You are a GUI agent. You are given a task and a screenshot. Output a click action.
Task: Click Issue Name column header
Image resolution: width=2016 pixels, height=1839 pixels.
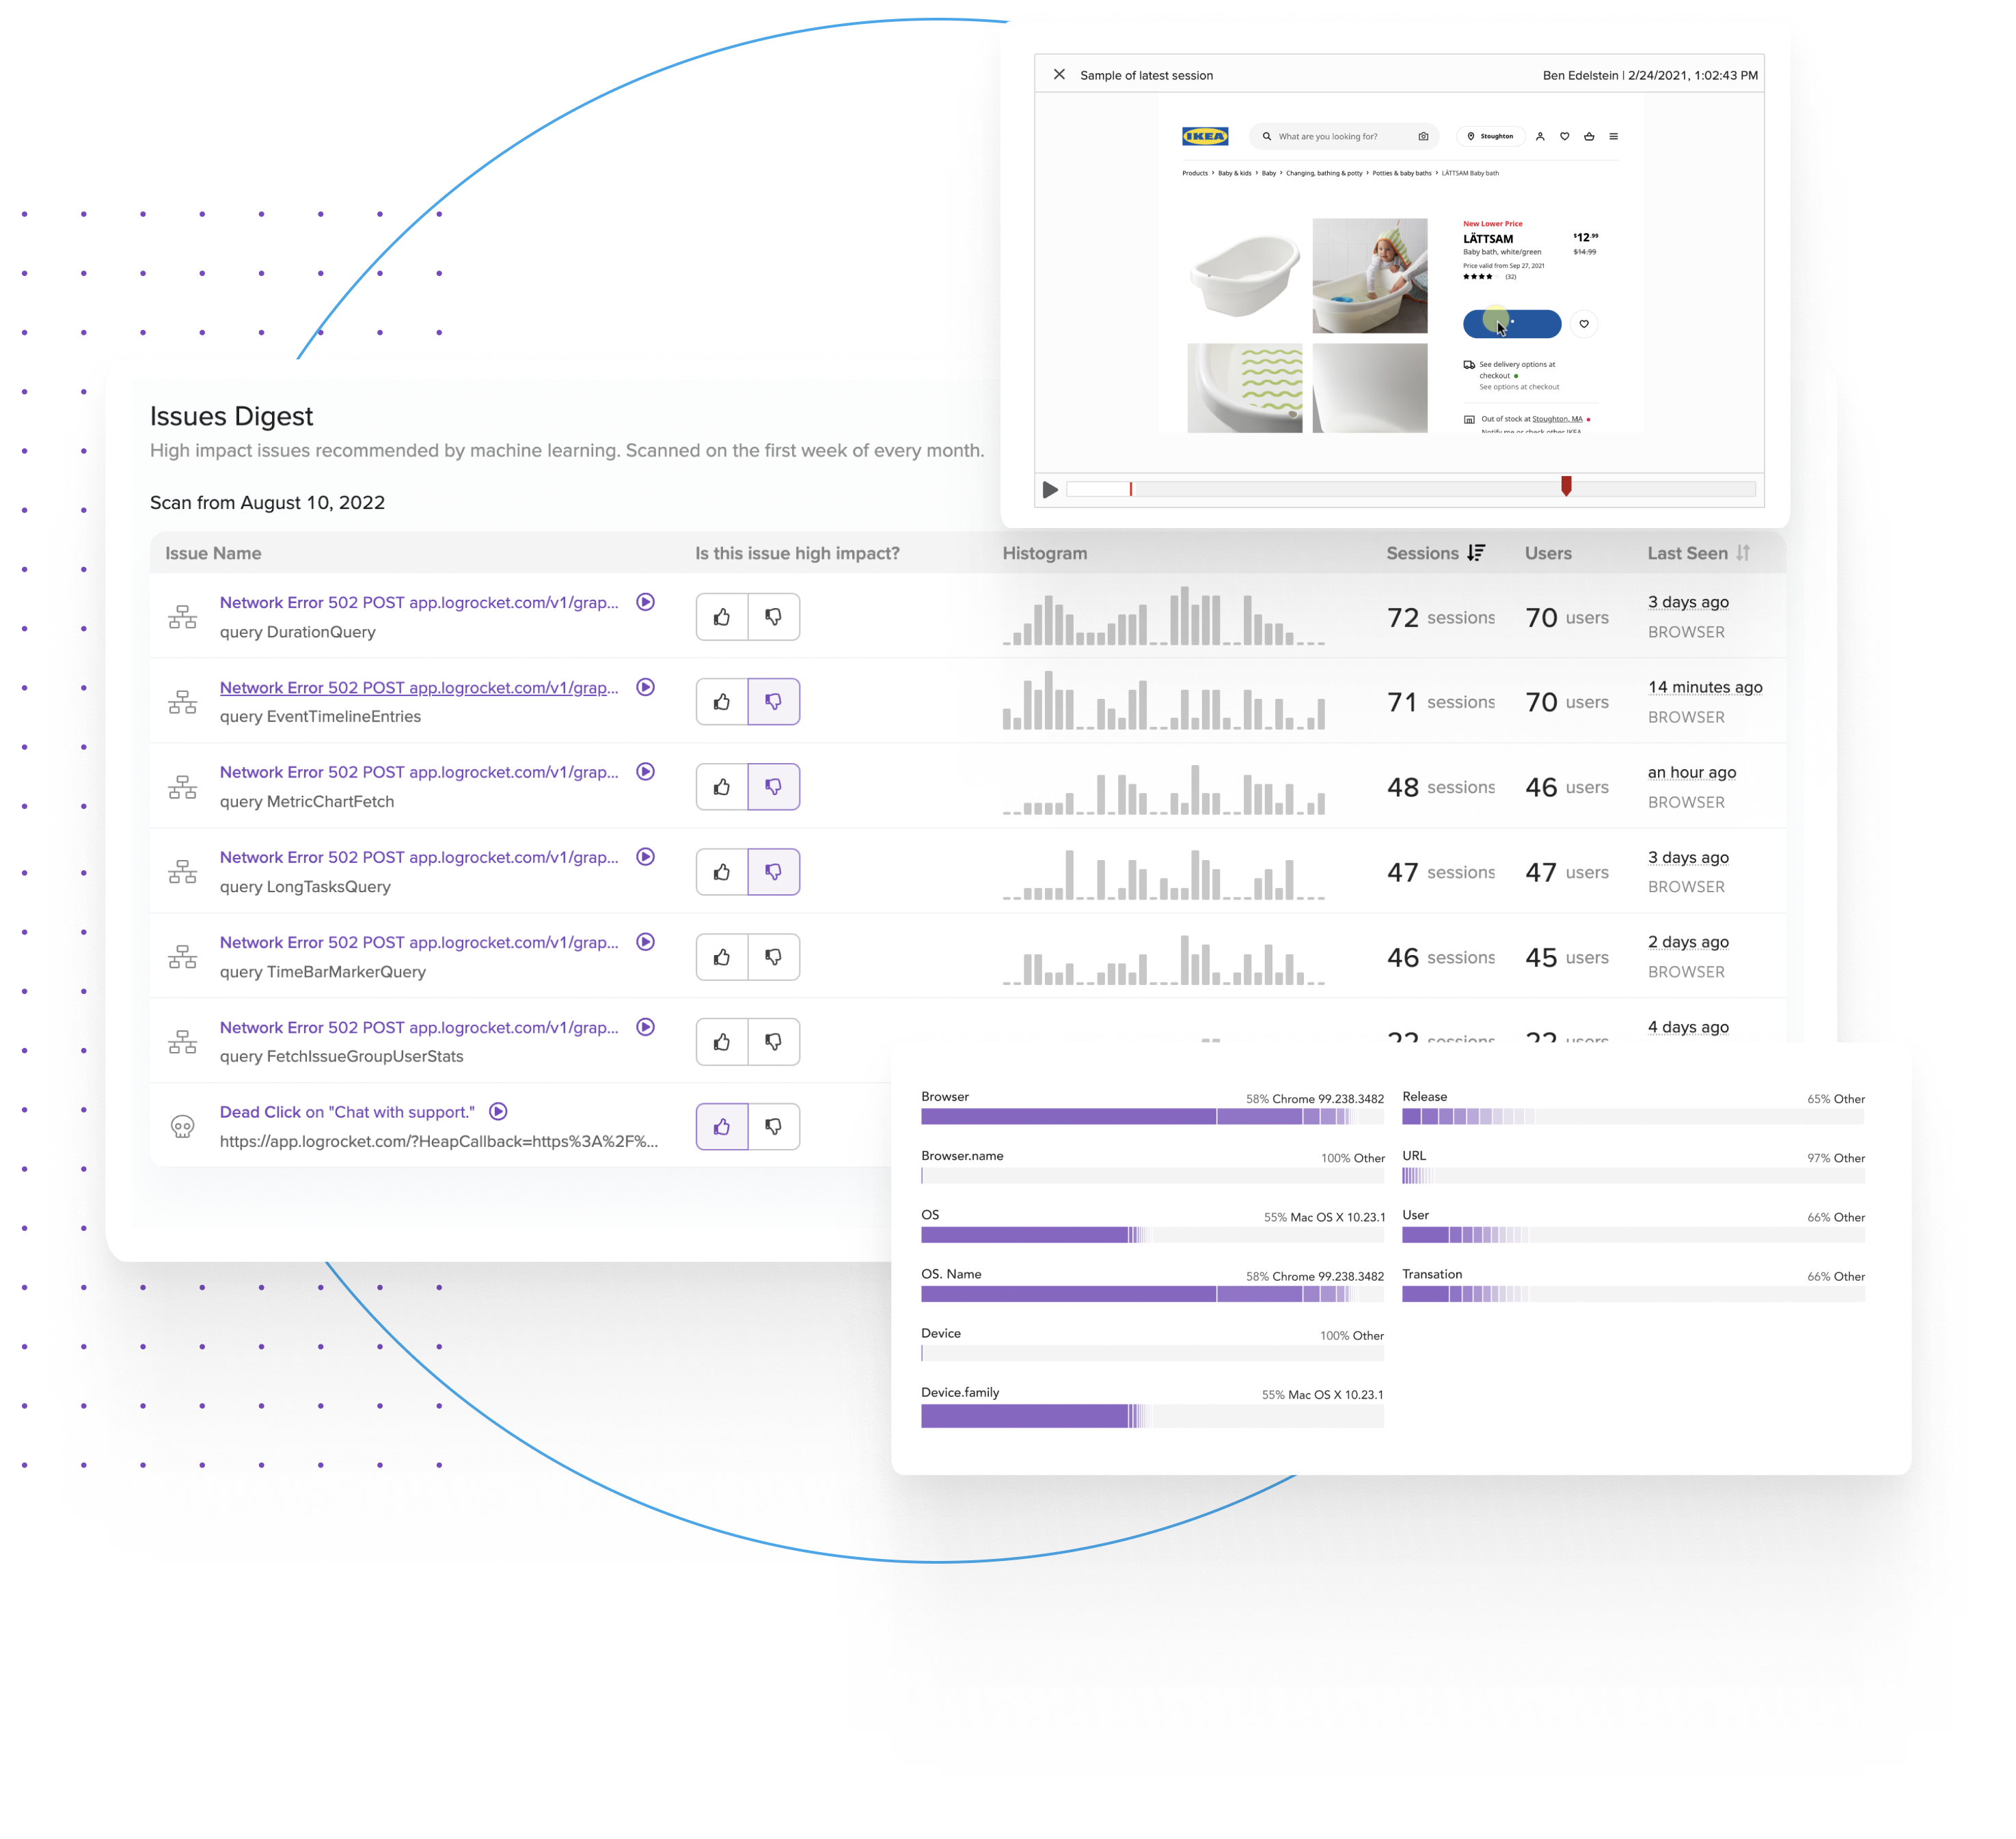point(213,553)
